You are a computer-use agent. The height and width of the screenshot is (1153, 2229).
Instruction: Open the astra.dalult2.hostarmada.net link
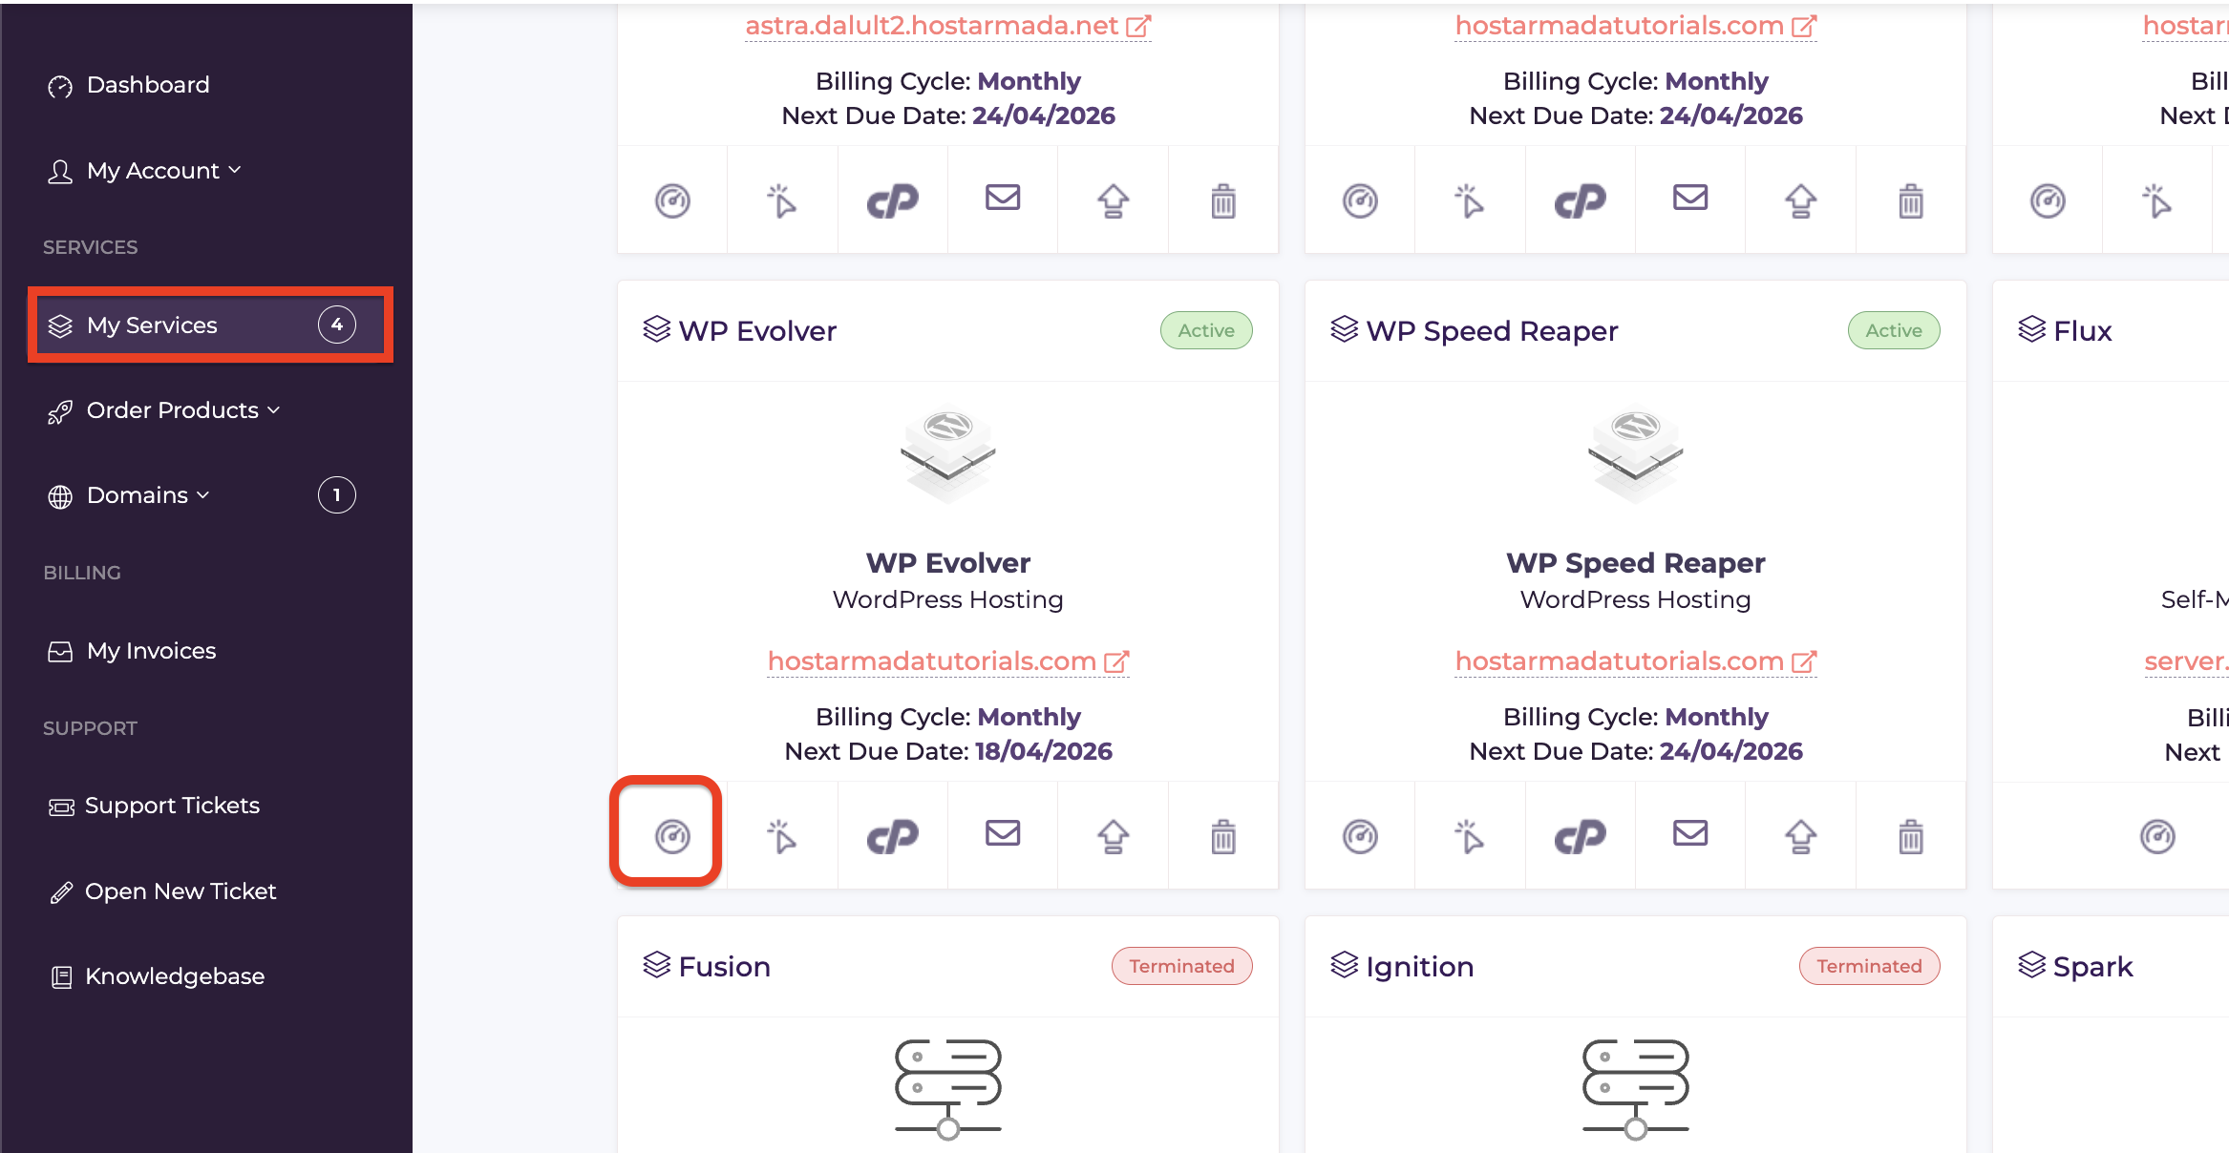[x=931, y=26]
